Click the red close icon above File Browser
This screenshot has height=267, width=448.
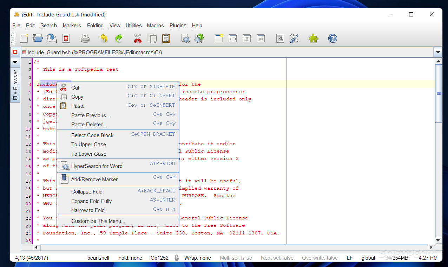15,52
